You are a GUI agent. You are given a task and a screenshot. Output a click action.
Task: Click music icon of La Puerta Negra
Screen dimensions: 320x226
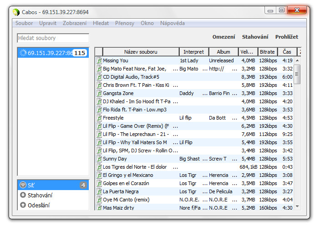pyautogui.click(x=99, y=191)
